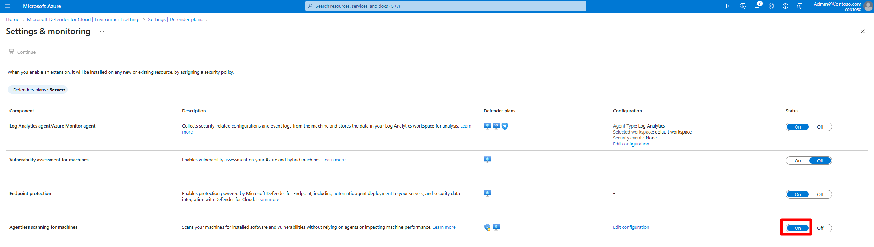This screenshot has width=874, height=247.
Task: Edit configuration for Log Analytics agent
Action: [x=631, y=144]
